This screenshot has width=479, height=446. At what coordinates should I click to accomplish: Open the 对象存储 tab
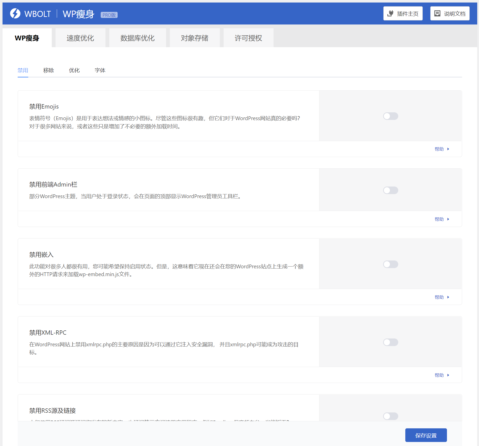195,38
